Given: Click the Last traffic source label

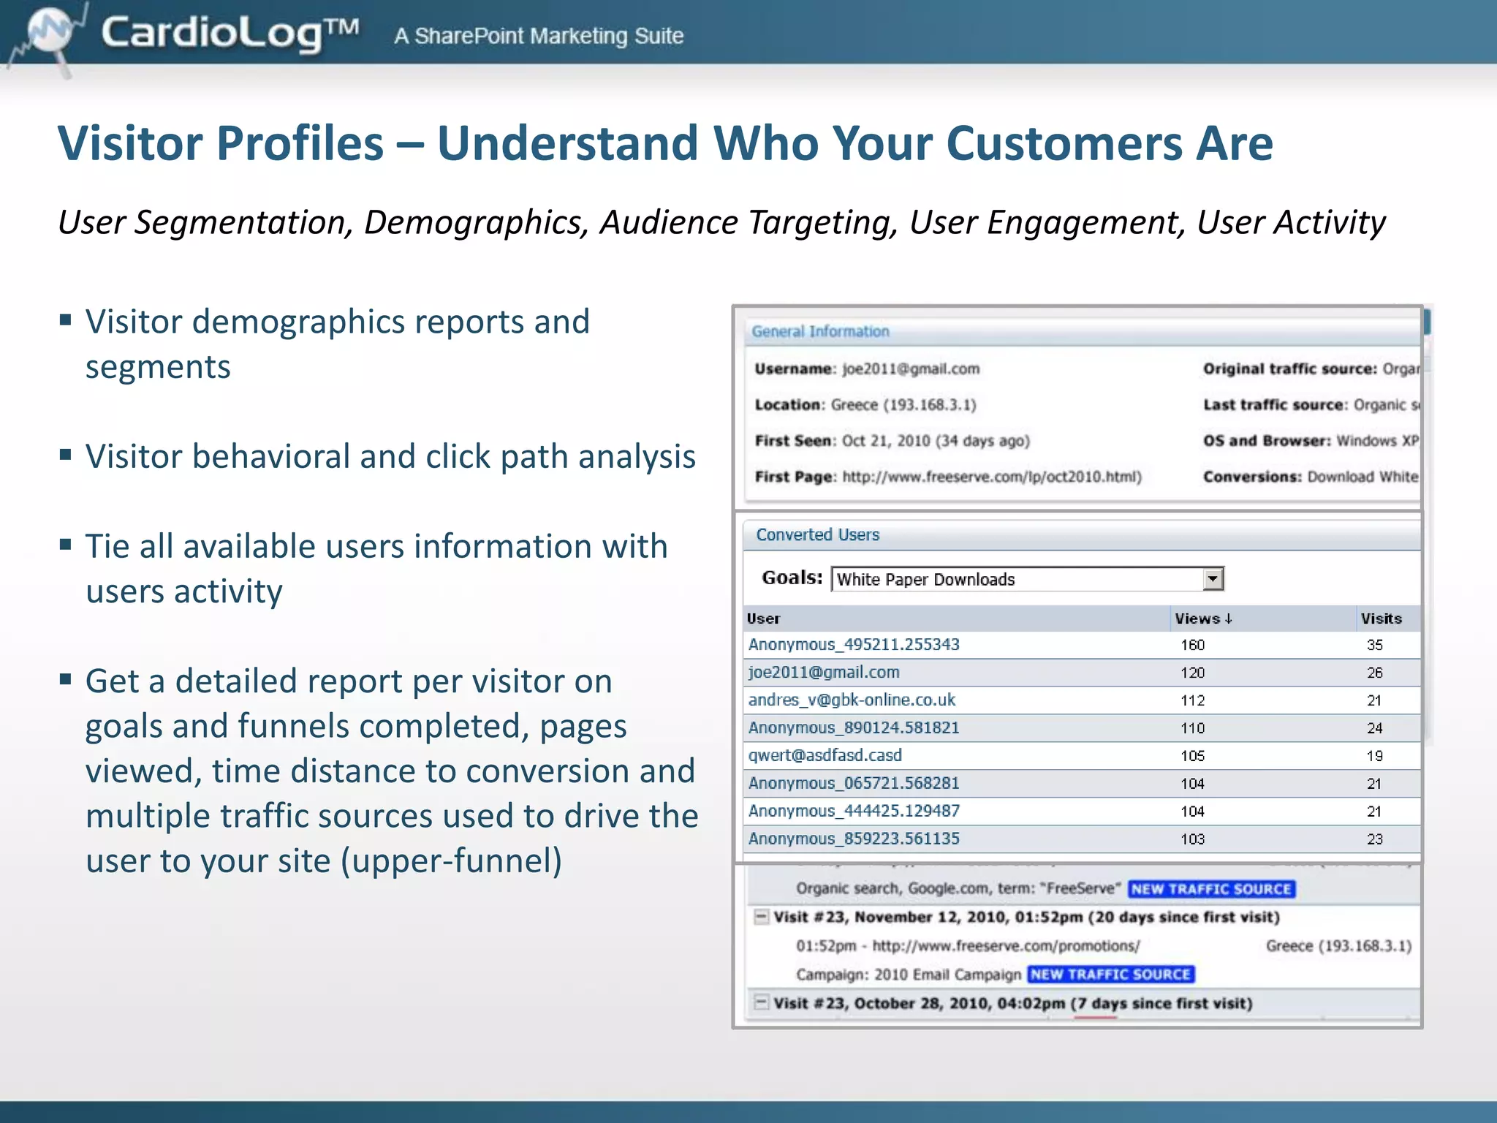Looking at the screenshot, I should coord(1276,404).
